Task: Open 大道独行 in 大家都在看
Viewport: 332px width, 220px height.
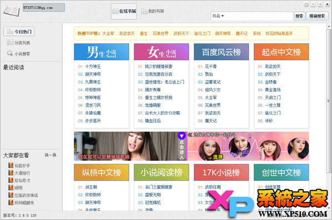Action: pyautogui.click(x=22, y=173)
